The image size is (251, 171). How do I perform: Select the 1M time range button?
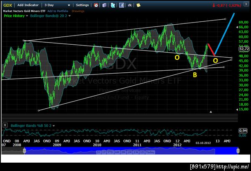point(130,152)
